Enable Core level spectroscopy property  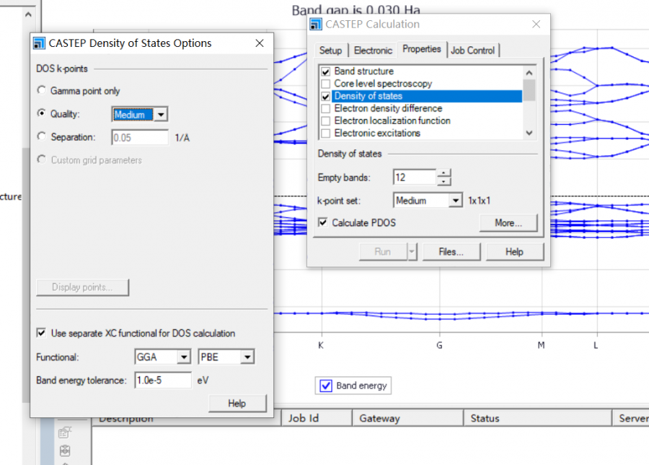tap(326, 84)
